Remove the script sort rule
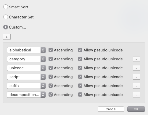The height and width of the screenshot is (115, 148). coord(136,77)
